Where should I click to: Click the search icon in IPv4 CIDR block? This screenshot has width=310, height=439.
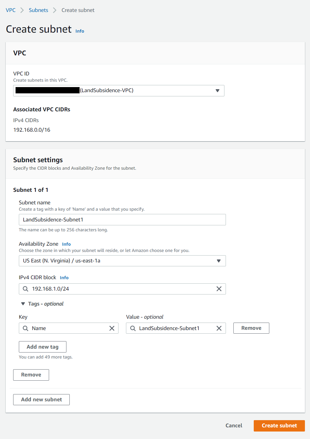click(26, 289)
